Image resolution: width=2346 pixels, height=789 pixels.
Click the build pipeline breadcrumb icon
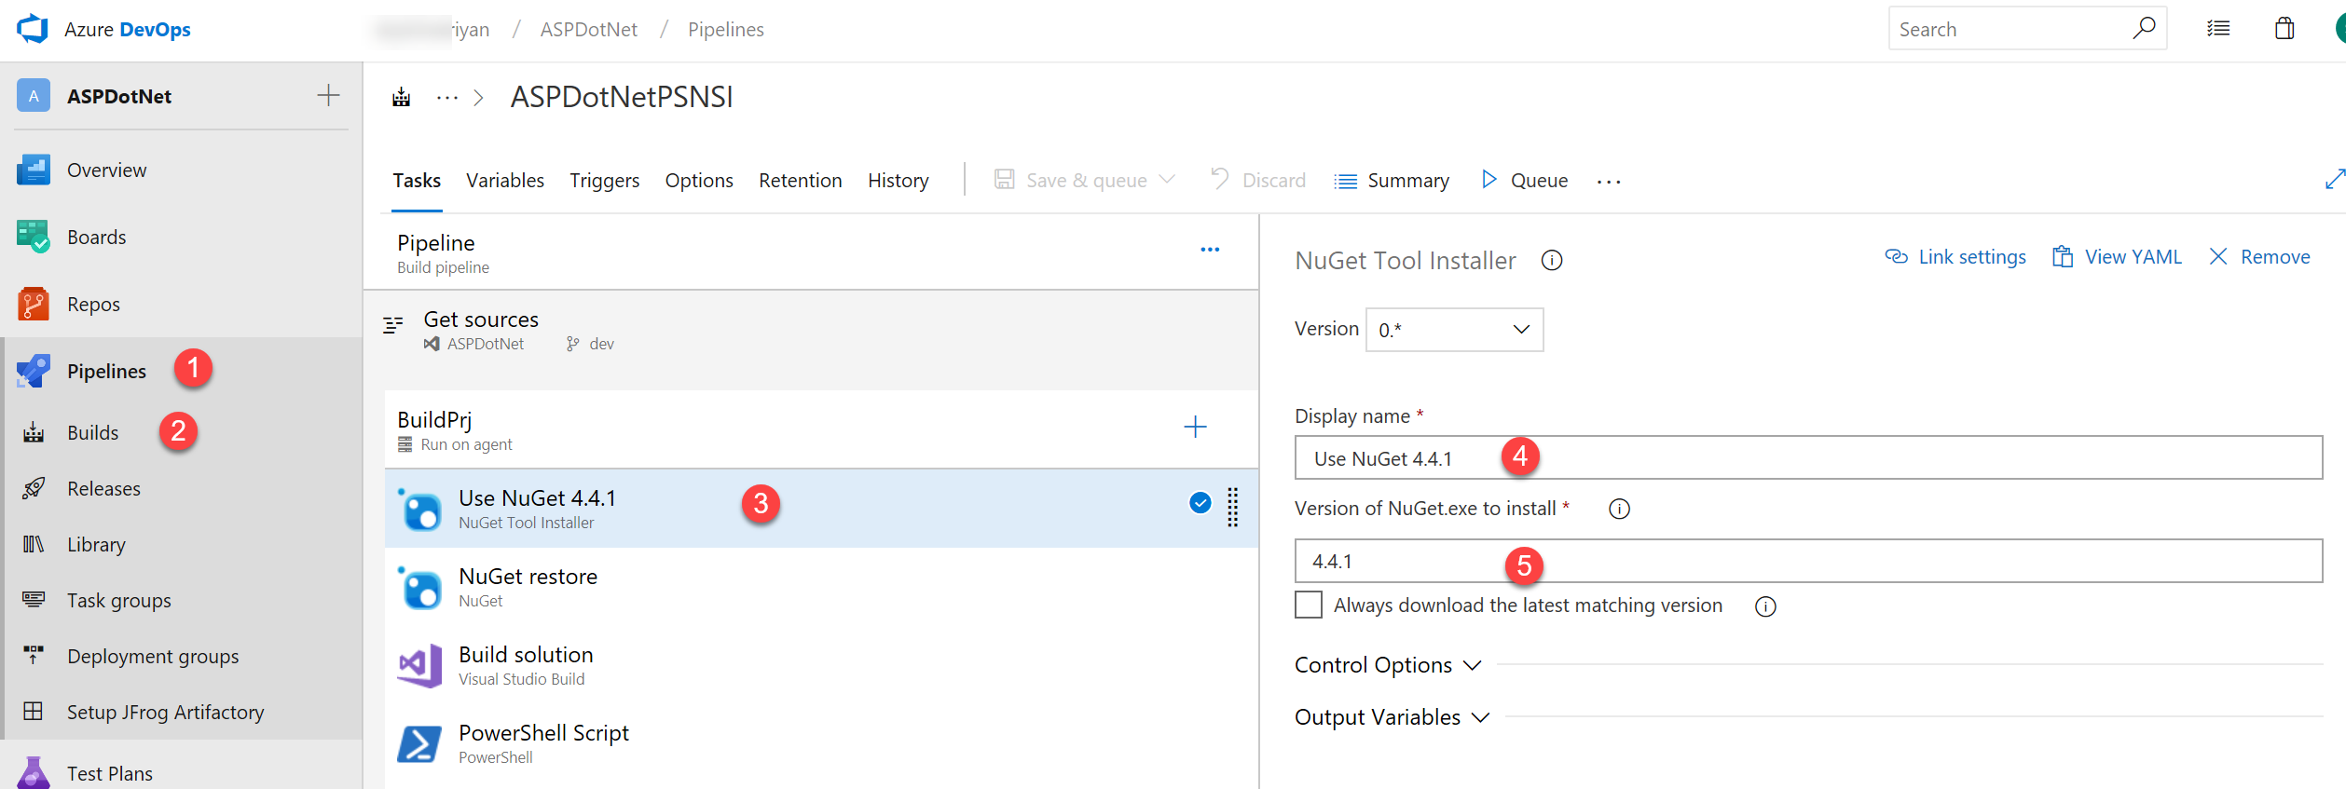[402, 97]
